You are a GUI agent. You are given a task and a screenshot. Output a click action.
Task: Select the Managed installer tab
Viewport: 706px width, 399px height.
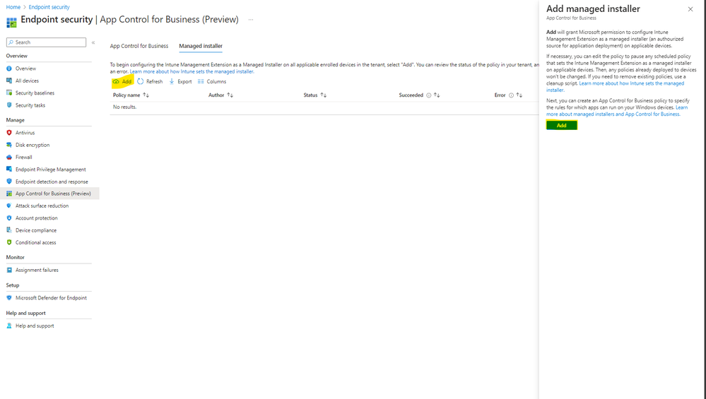201,46
